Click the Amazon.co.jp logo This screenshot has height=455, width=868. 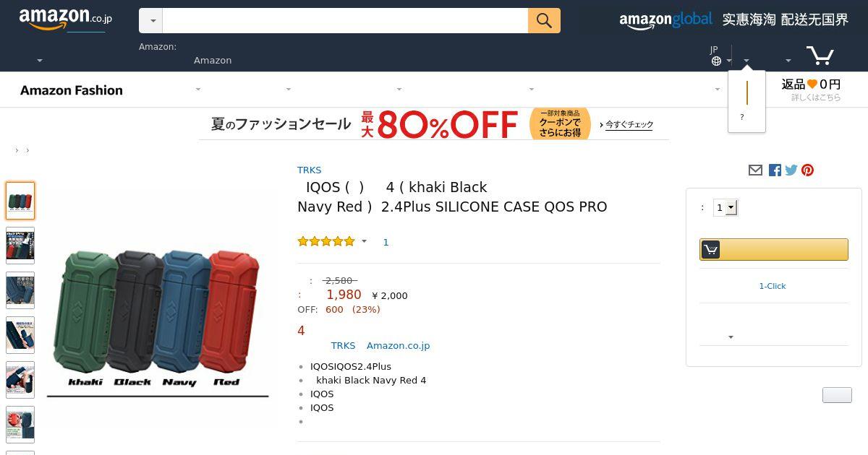click(65, 19)
